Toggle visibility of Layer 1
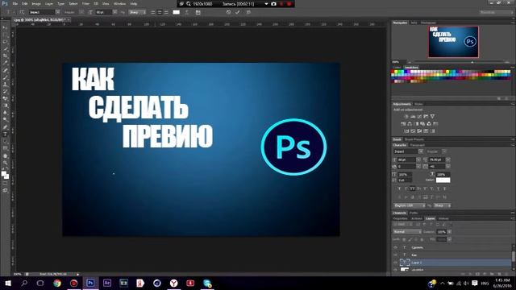Screen dimensions: 516x290 (396, 263)
